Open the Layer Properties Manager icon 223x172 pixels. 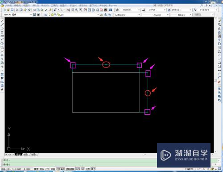pyautogui.click(x=45, y=15)
